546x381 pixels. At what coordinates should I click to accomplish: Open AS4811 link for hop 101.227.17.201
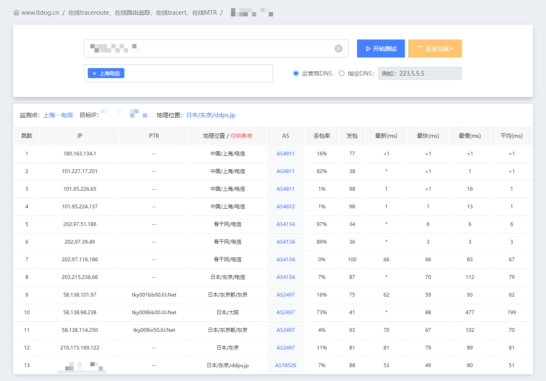(286, 171)
